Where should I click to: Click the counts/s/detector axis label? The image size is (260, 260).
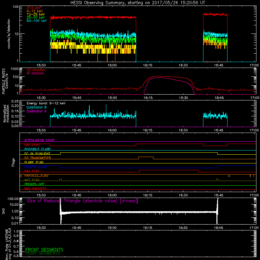[x=9, y=34]
